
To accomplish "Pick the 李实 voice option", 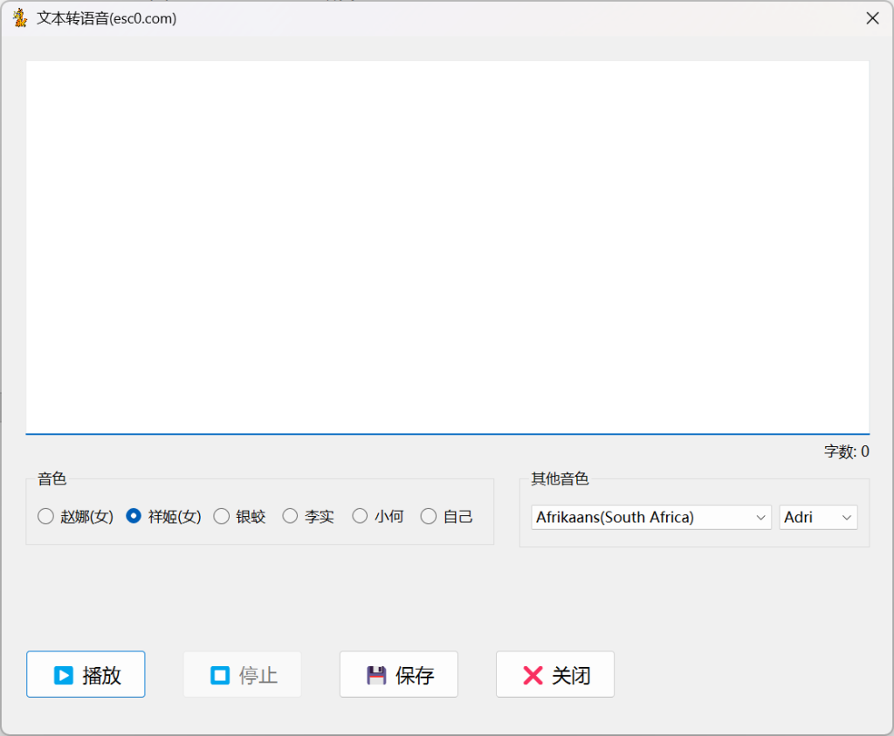I will pos(291,517).
